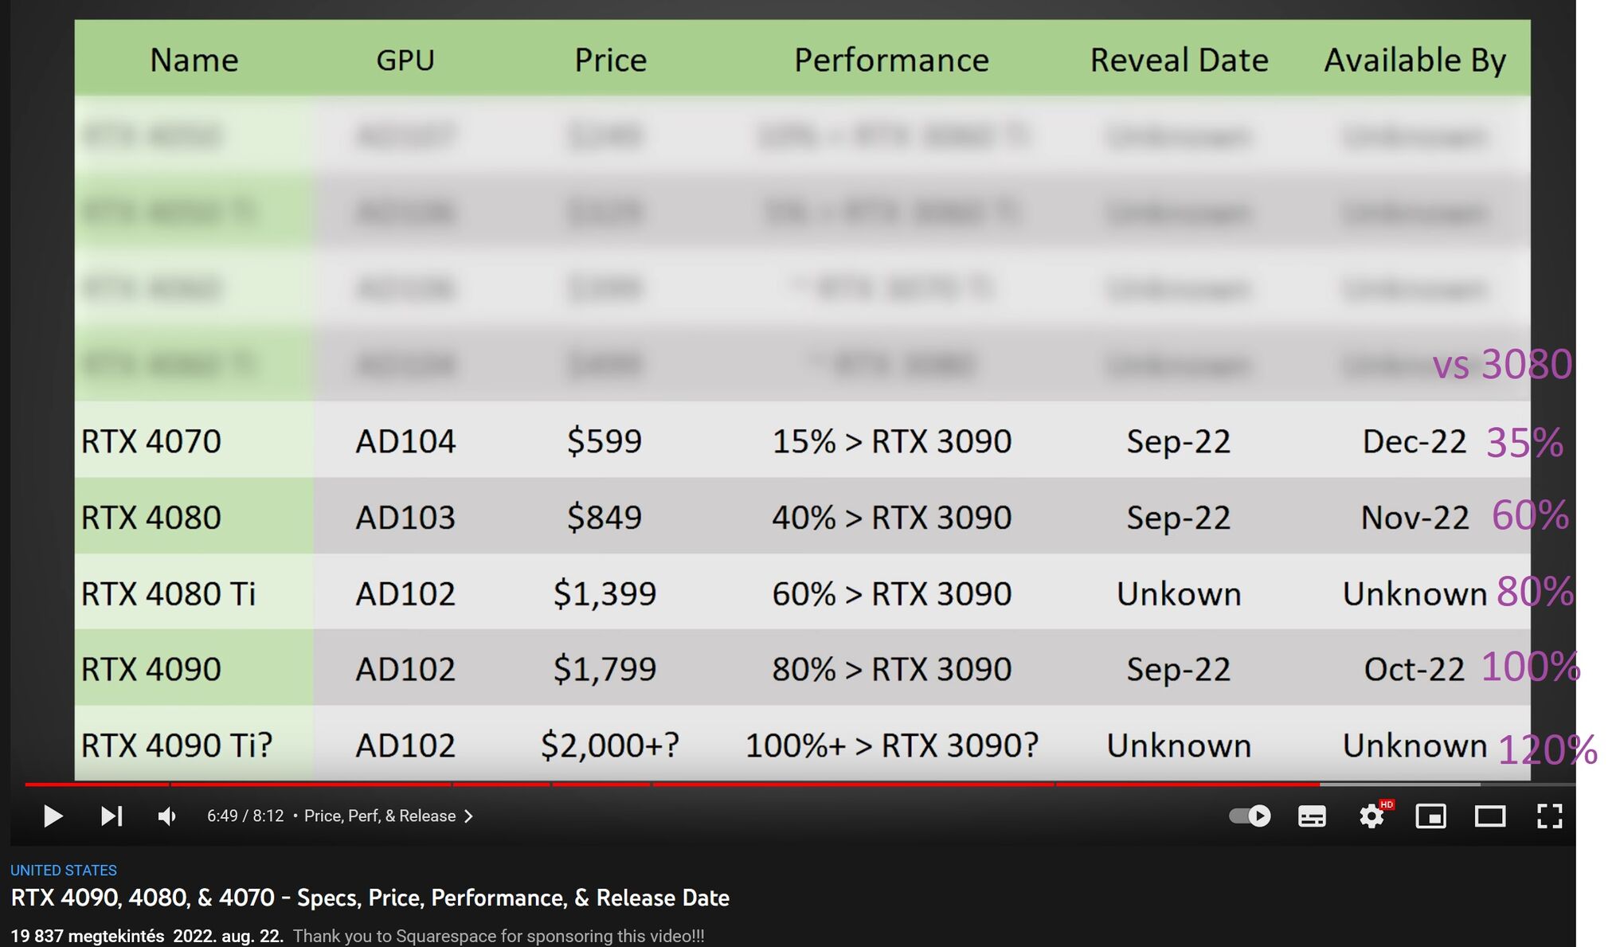This screenshot has height=947, width=1616.
Task: Click the view count and date line
Action: tap(147, 936)
